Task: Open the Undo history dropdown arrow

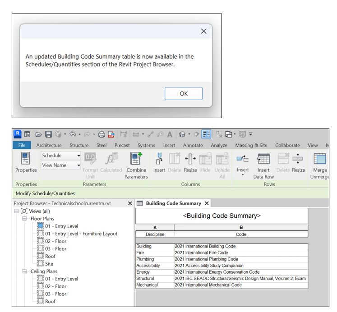Action: 79,134
